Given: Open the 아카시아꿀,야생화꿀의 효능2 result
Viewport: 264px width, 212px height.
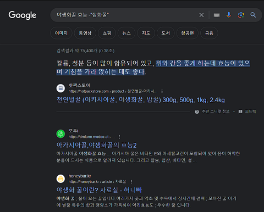Looking at the screenshot, I should click(96, 145).
